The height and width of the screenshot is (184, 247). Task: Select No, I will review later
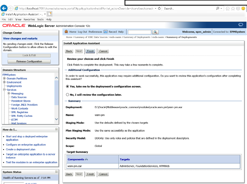click(67, 95)
